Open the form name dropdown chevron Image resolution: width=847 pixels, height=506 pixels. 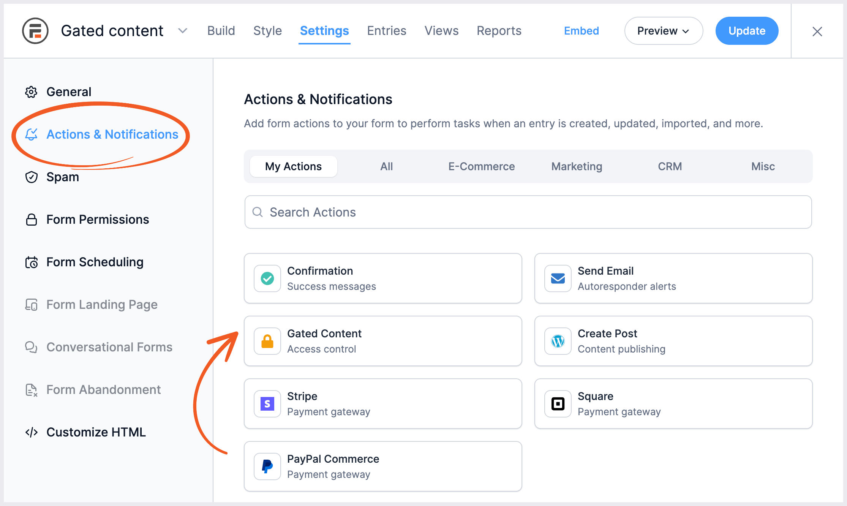[x=183, y=31]
